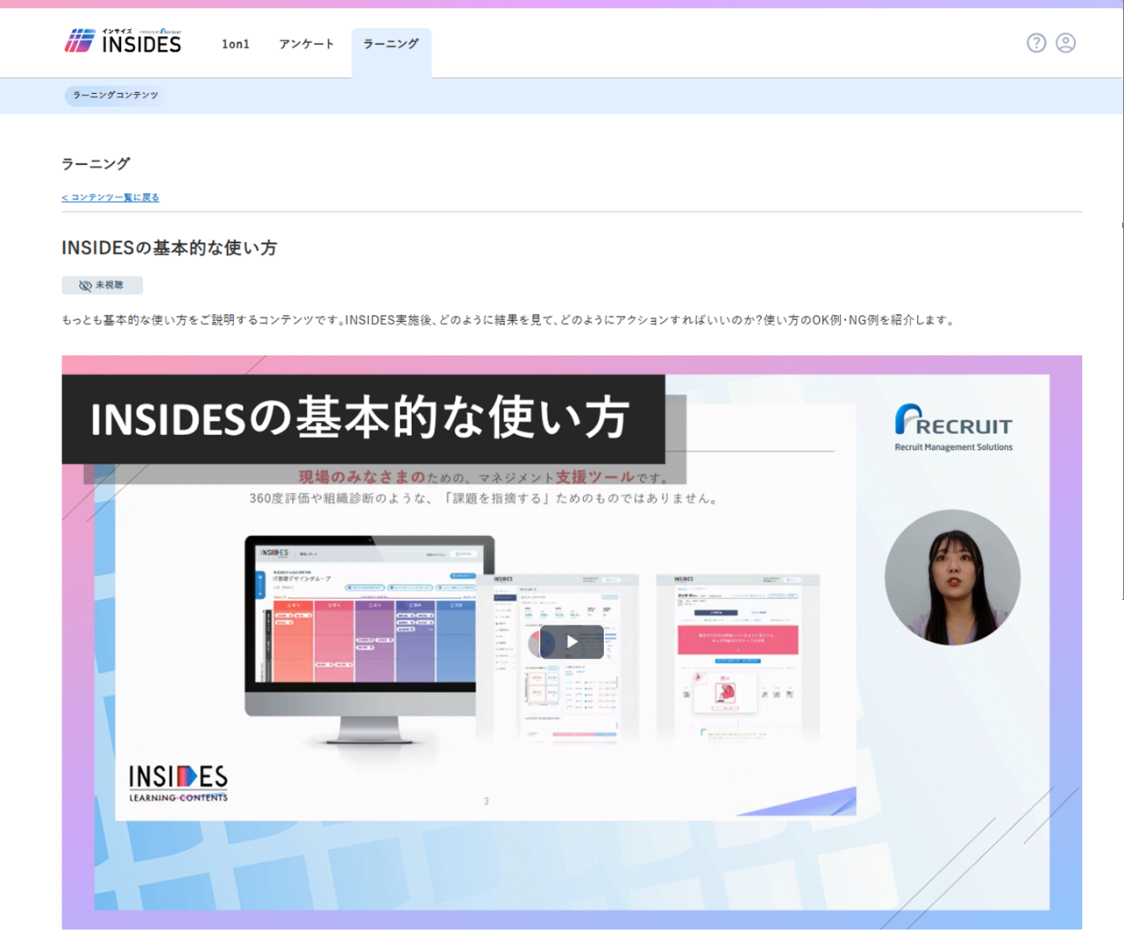Play the video with center play button

click(572, 642)
